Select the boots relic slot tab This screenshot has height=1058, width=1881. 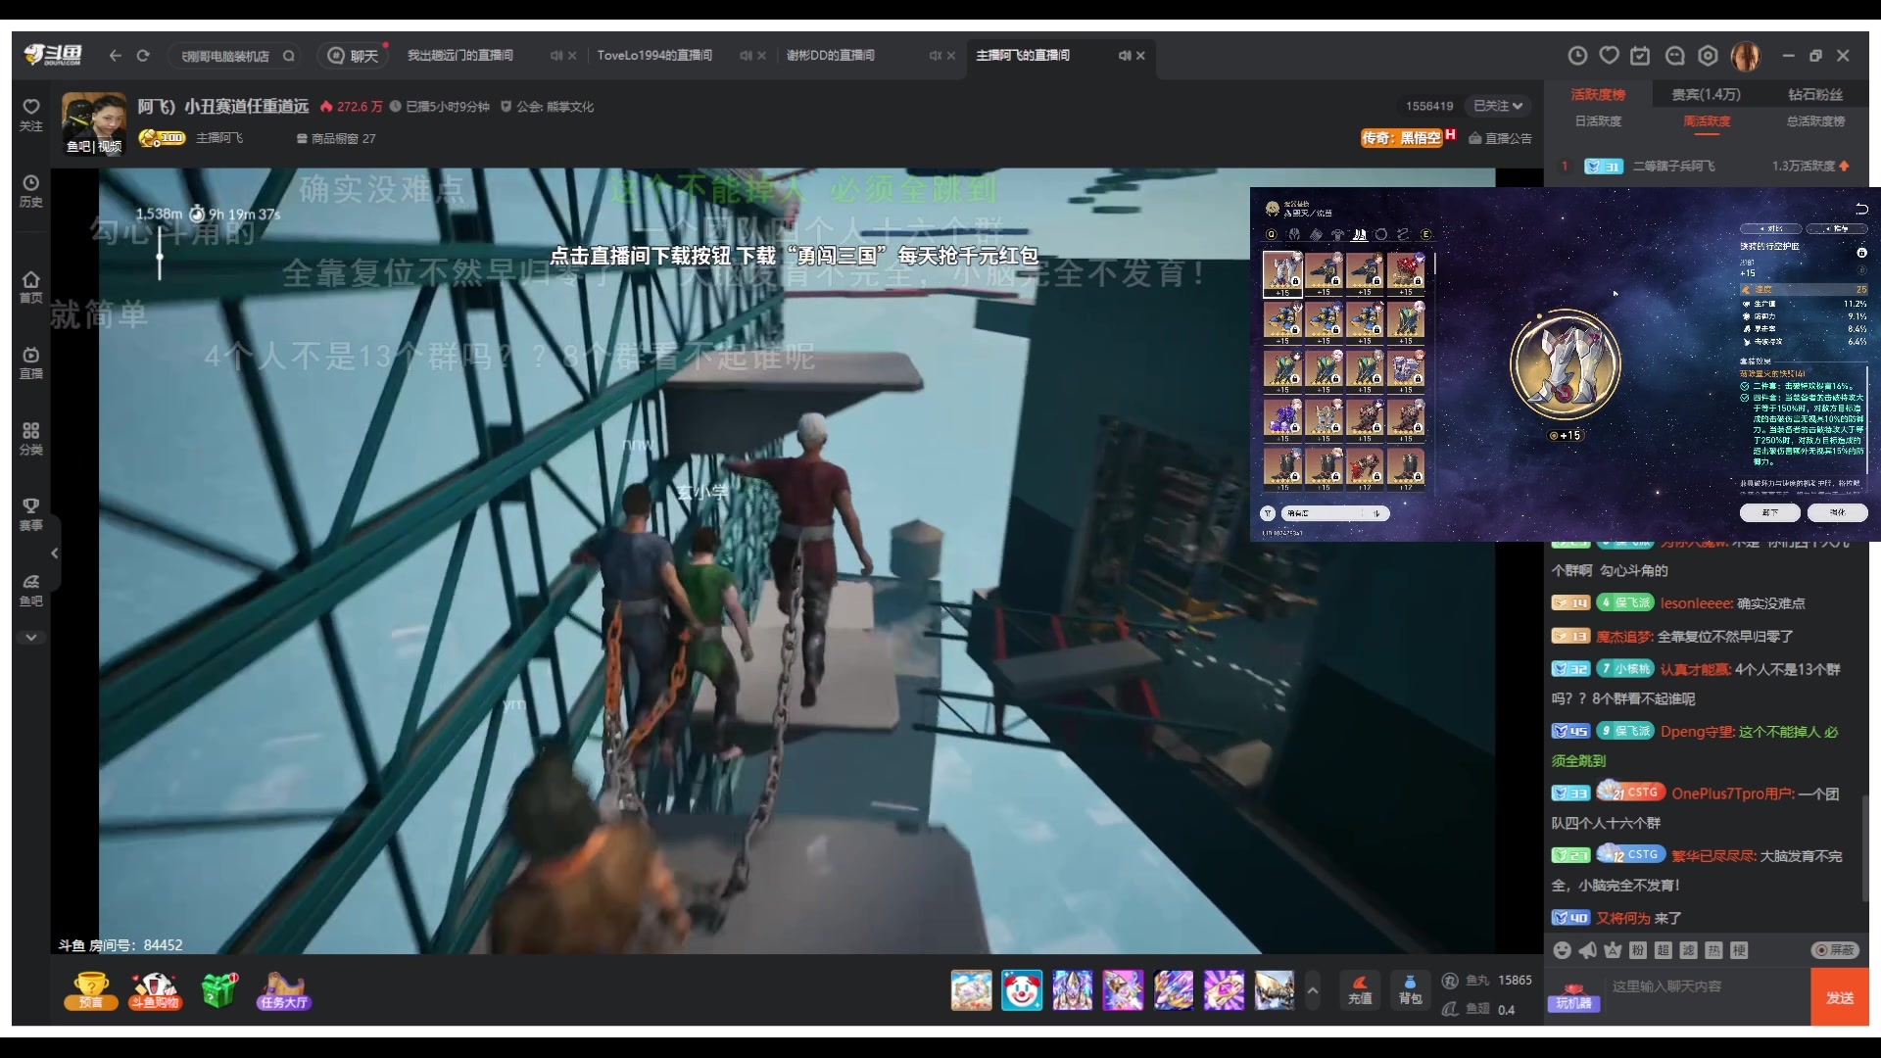point(1359,234)
